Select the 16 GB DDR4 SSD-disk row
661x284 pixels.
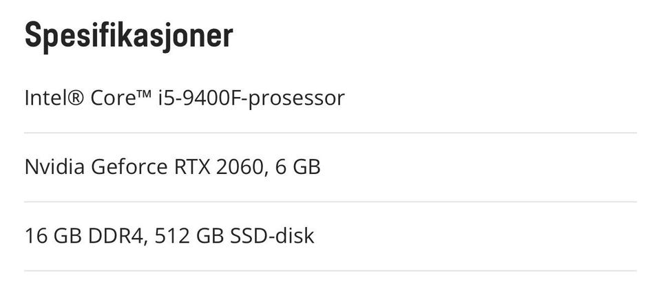(330, 236)
